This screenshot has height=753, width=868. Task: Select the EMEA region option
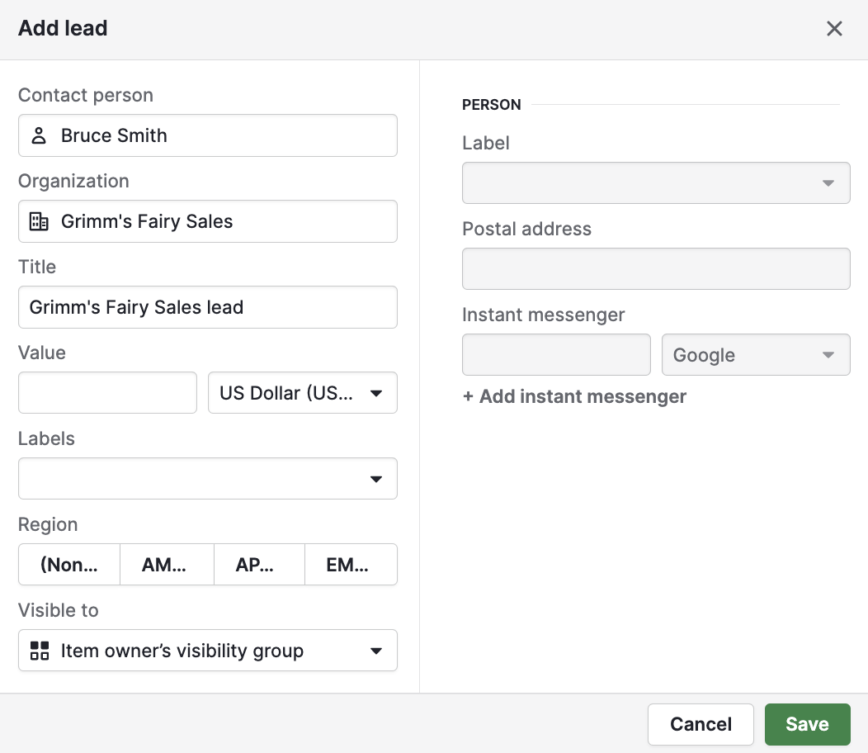point(351,565)
